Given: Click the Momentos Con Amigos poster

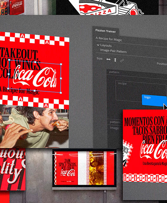Looking at the screenshot, I should 145,146.
